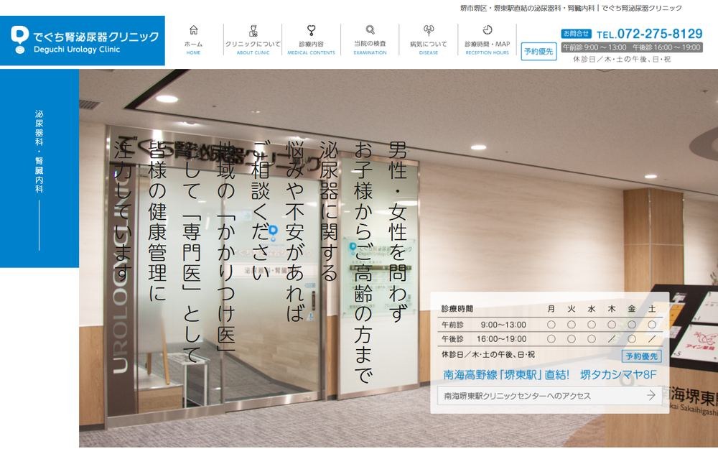Open the 診療内容 MEDICAL CONTENTS menu
This screenshot has height=449, width=718.
(312, 40)
